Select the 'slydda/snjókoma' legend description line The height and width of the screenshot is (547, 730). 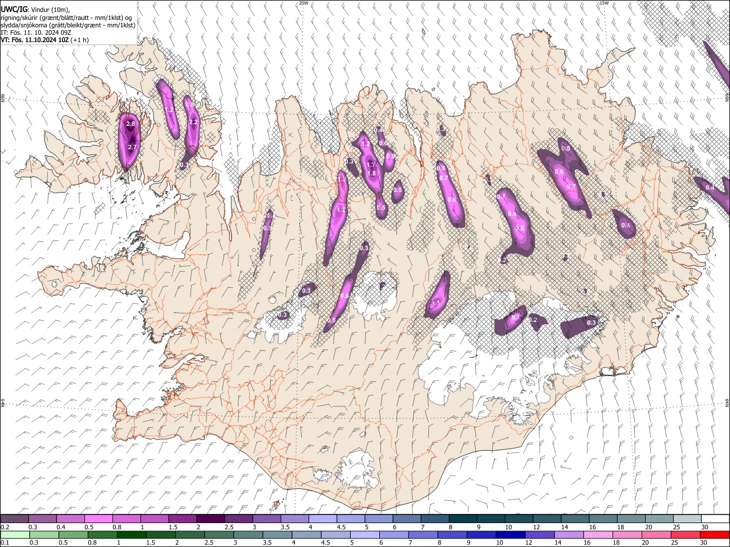click(x=68, y=25)
